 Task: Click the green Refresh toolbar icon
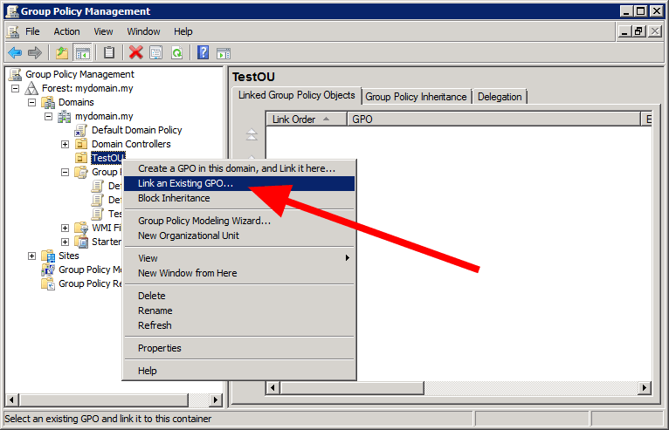pos(176,53)
